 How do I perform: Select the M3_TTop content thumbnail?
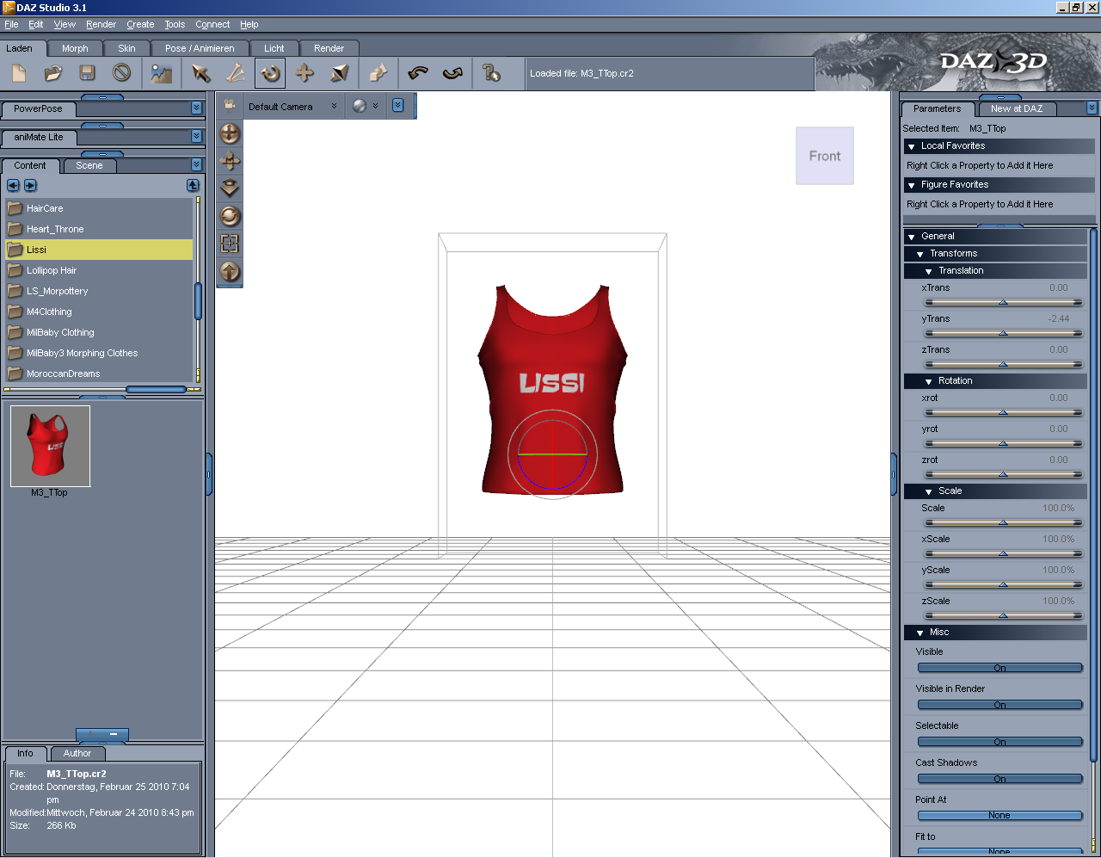pos(50,447)
